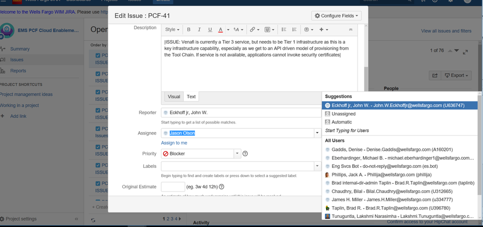
Task: Open the Original Estimate help icon
Action: coord(222,187)
